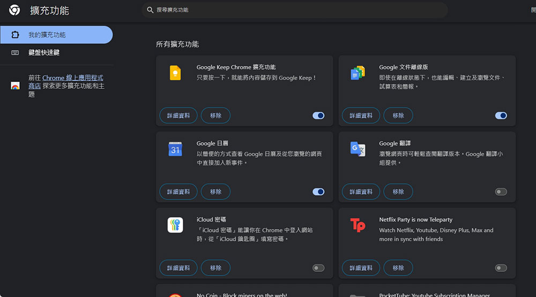The image size is (536, 297).
Task: Disable the Google Keep extension toggle
Action: click(x=318, y=115)
